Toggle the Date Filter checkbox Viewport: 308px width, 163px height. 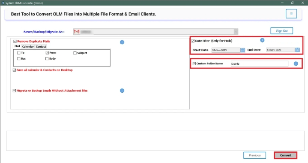193,41
